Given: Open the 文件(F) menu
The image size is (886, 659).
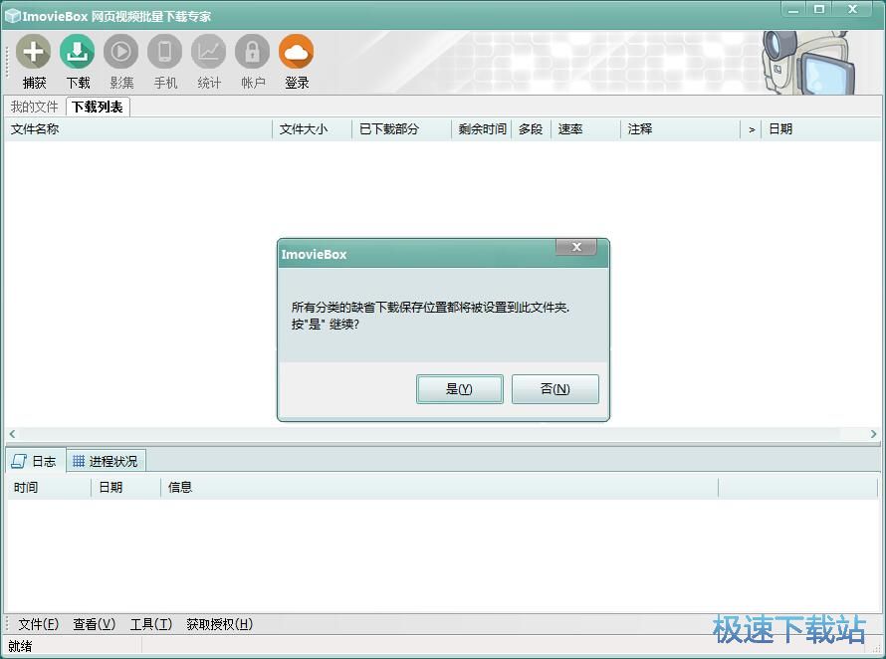Looking at the screenshot, I should tap(38, 624).
